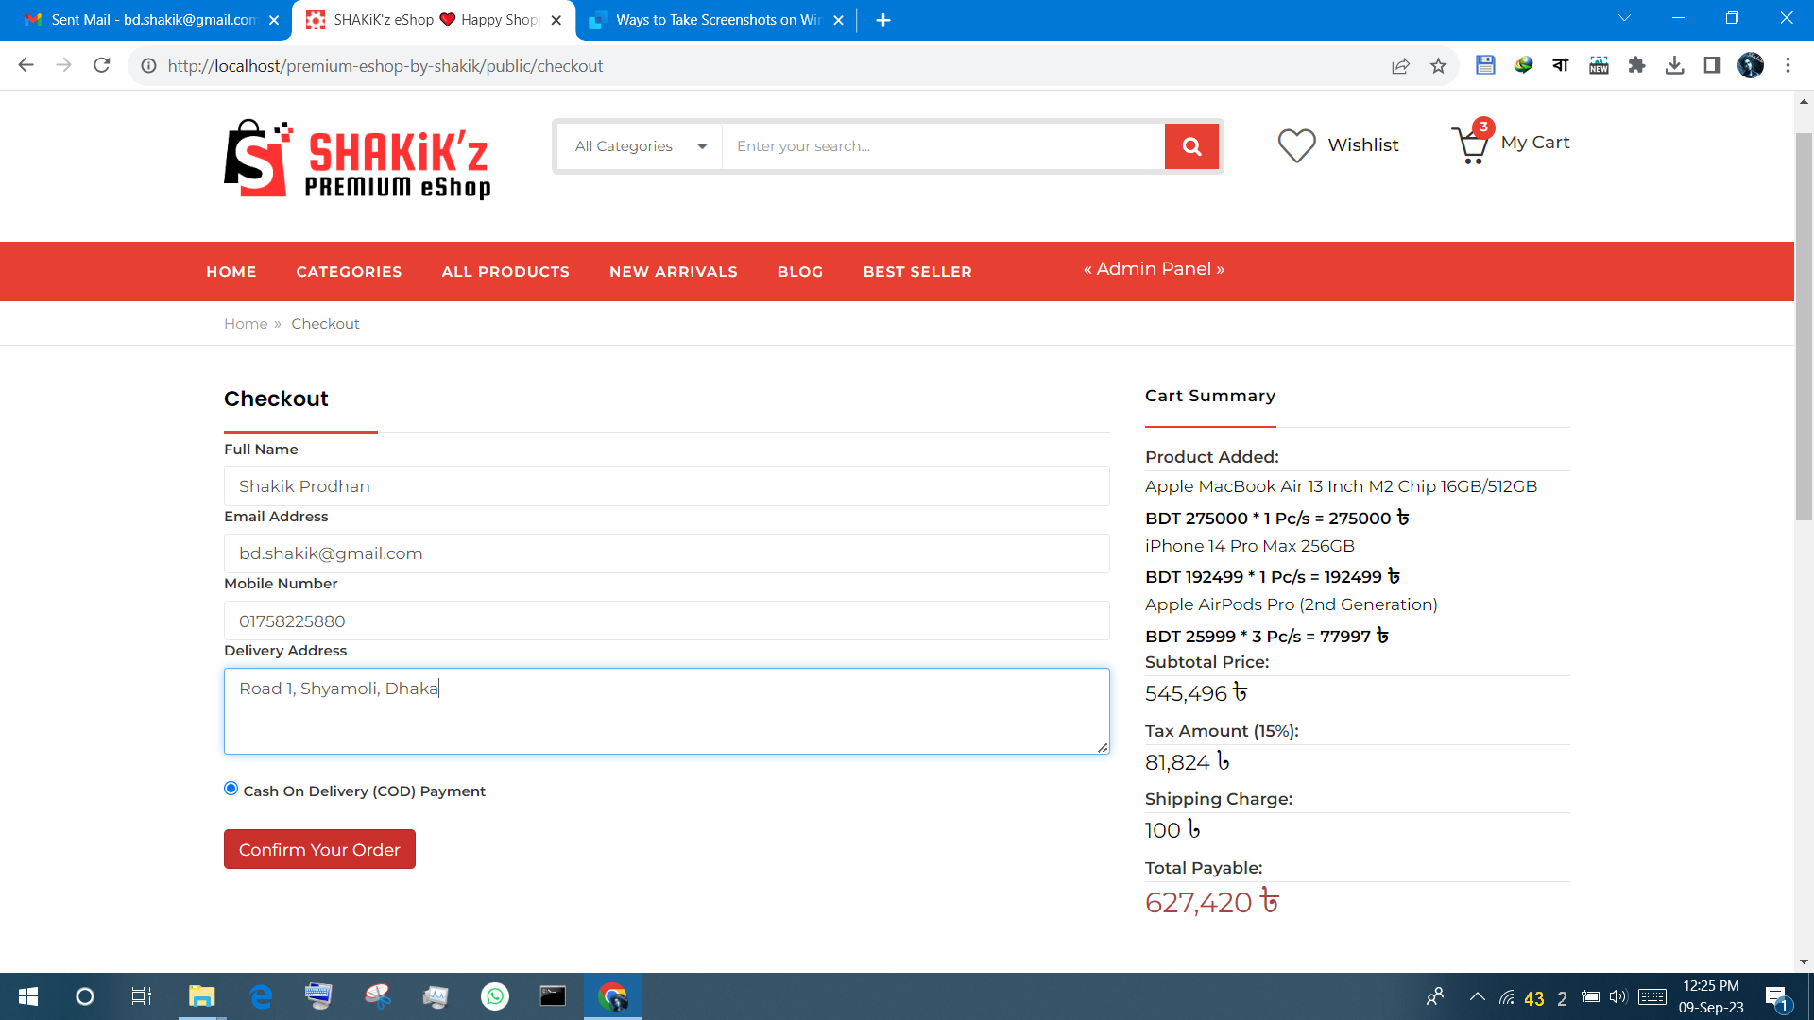Open Apple AirPods Pro (2nd Generation) link
The width and height of the screenshot is (1814, 1020).
pos(1291,604)
